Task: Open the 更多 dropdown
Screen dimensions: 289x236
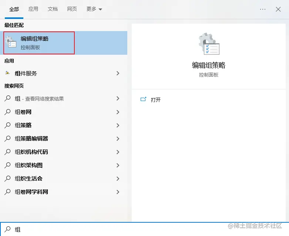Action: [x=94, y=9]
